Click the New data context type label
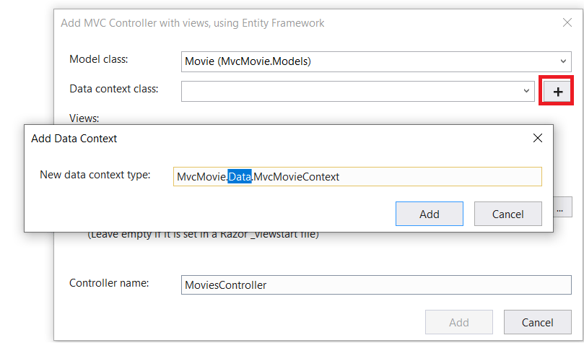Viewport: 584px width, 343px height. (95, 175)
